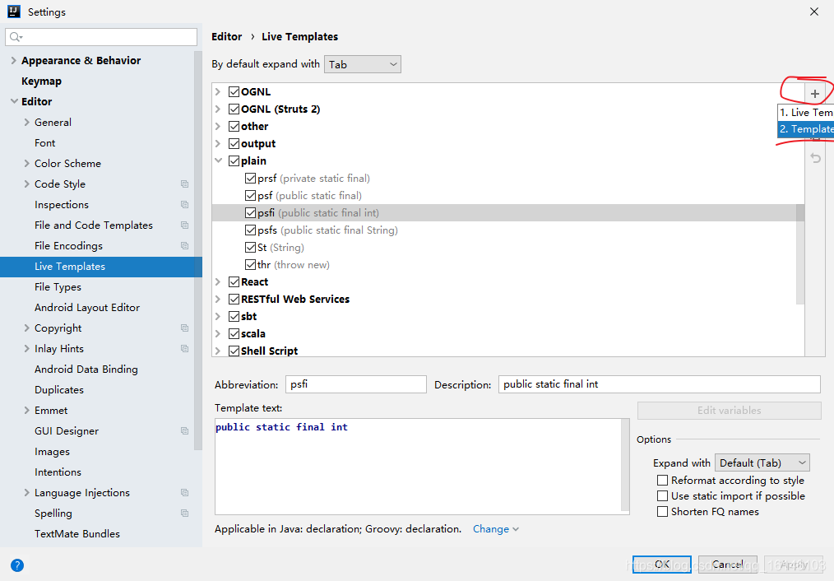
Task: Toggle the psfi template checkbox
Action: click(x=251, y=213)
